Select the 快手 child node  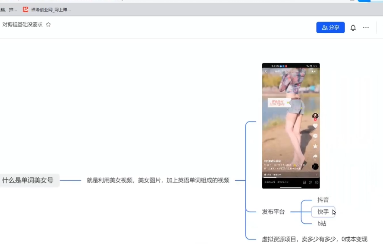[x=323, y=212]
